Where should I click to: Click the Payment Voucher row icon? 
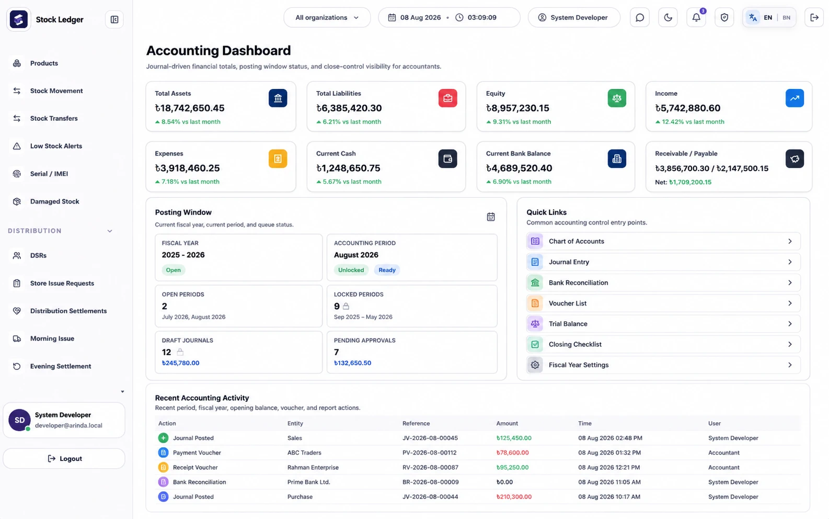(163, 453)
